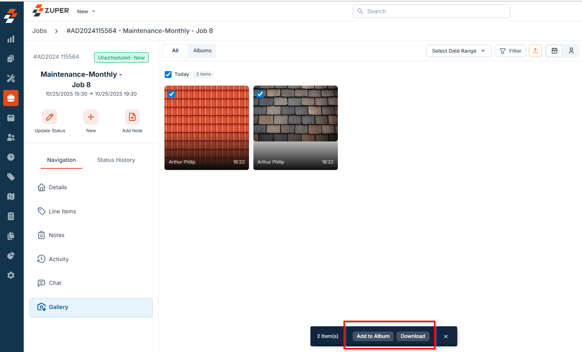
Task: Select the Navigation tab
Action: click(62, 160)
